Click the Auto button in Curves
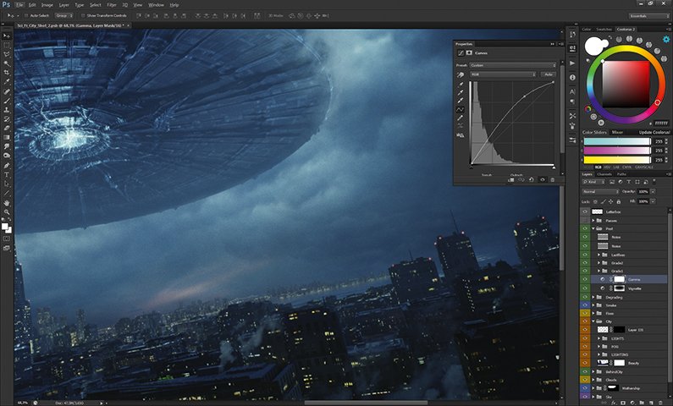 tap(548, 74)
